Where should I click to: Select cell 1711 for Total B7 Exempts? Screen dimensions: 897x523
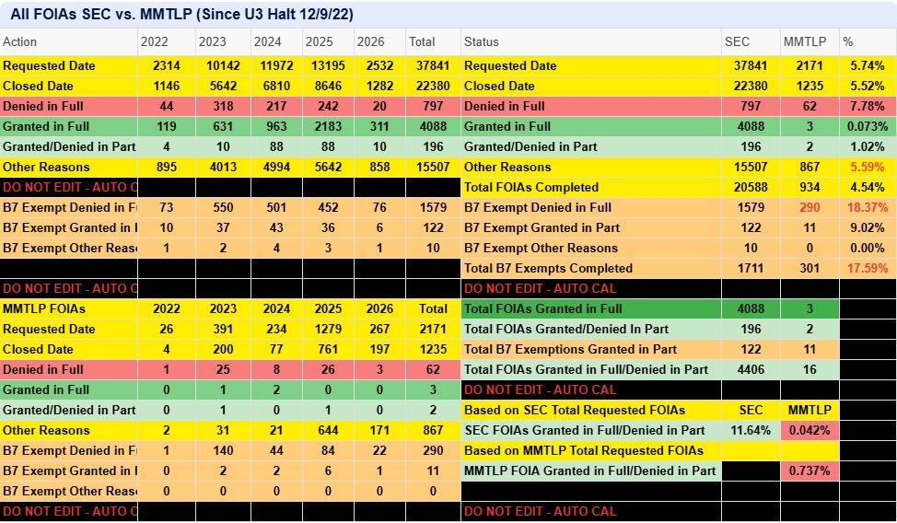pos(751,268)
